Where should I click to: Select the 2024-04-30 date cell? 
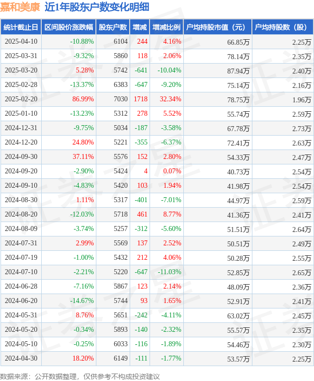click(x=21, y=358)
